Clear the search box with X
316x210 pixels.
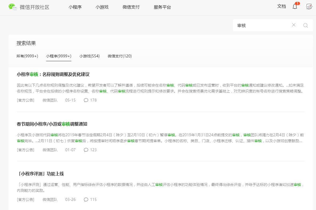[294, 25]
